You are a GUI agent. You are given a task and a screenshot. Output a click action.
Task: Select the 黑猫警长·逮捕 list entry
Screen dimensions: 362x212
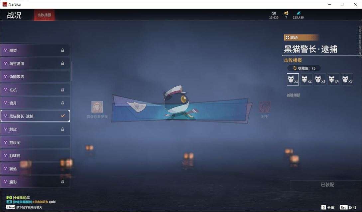35,116
